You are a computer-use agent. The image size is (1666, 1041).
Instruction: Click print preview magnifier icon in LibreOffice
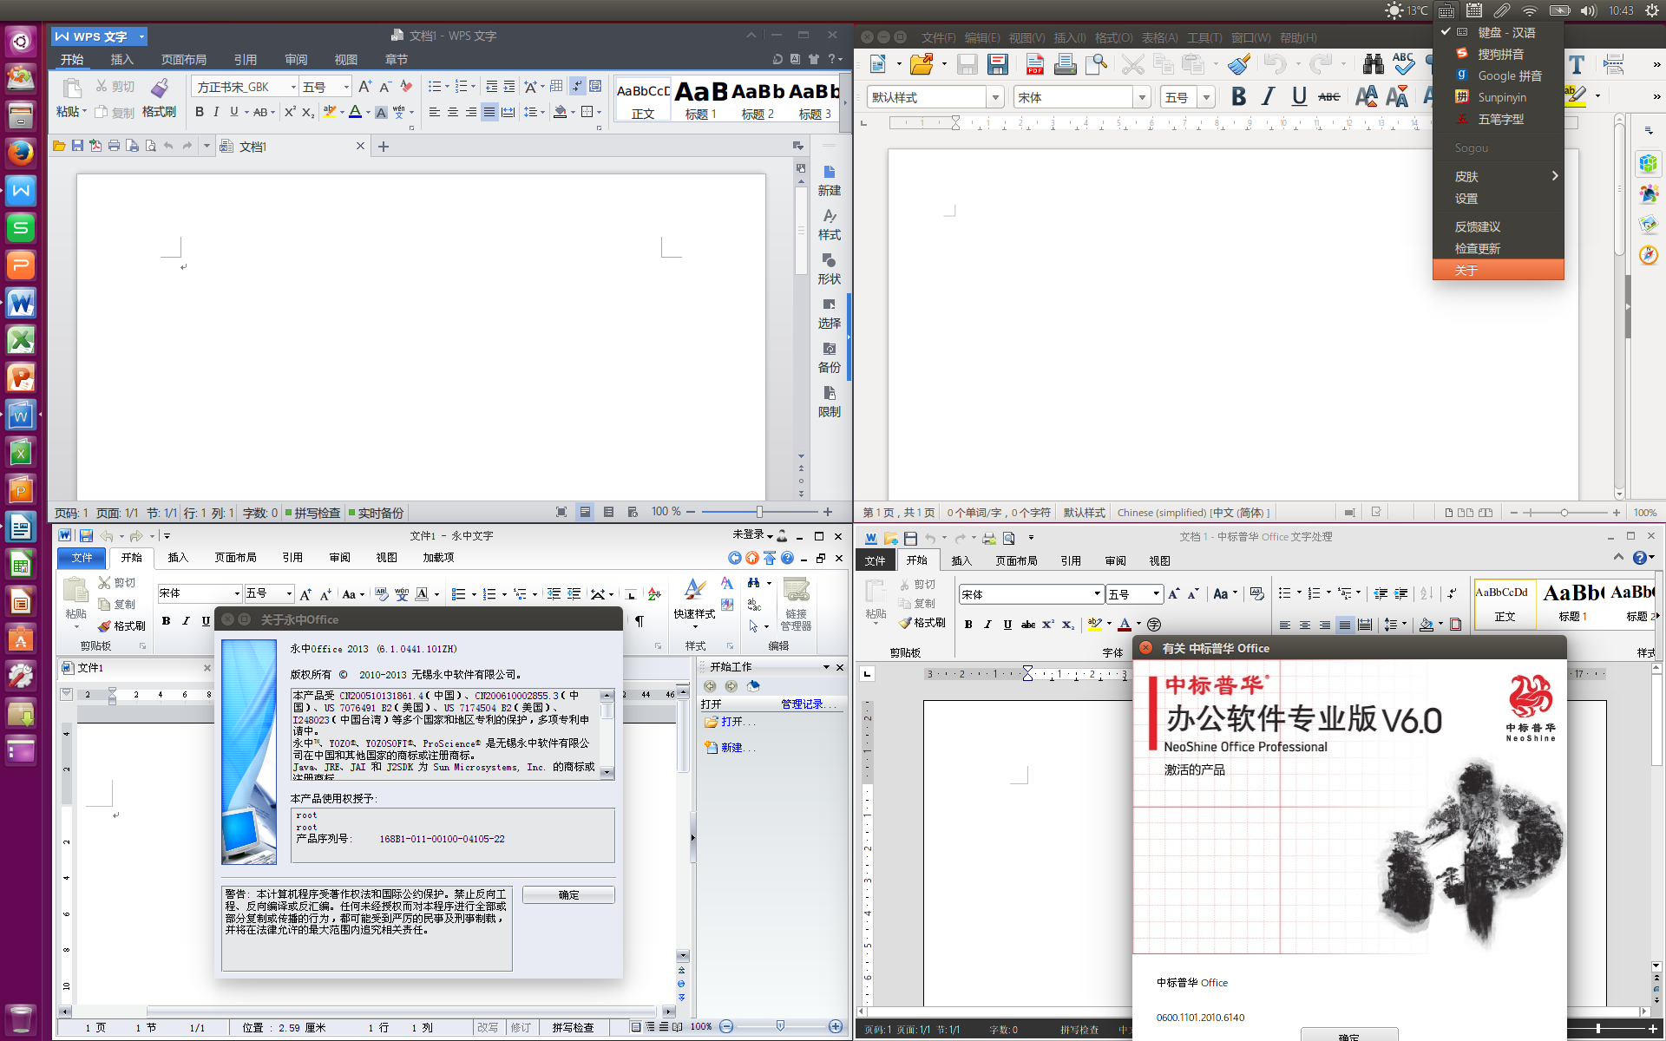(1096, 64)
